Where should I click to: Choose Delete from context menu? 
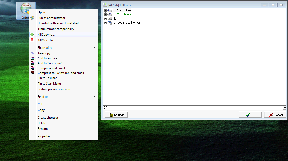tap(63, 123)
